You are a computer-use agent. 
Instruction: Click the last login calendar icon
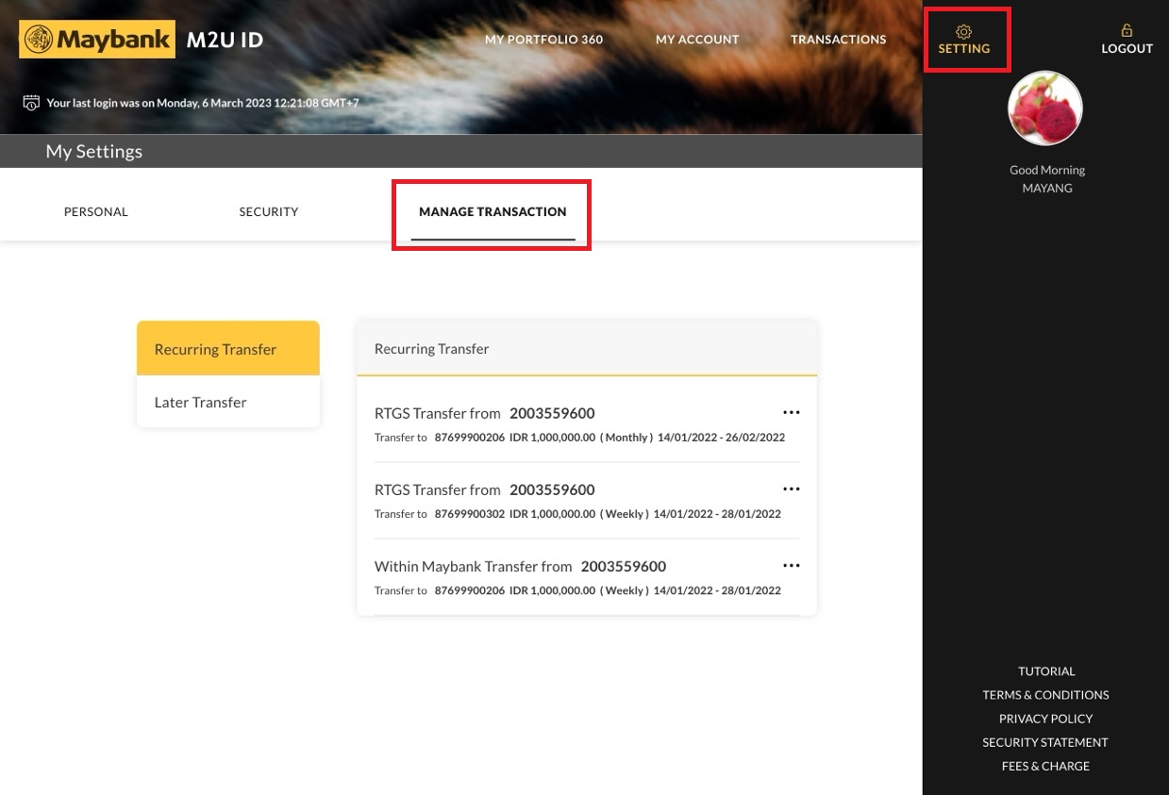(x=31, y=103)
